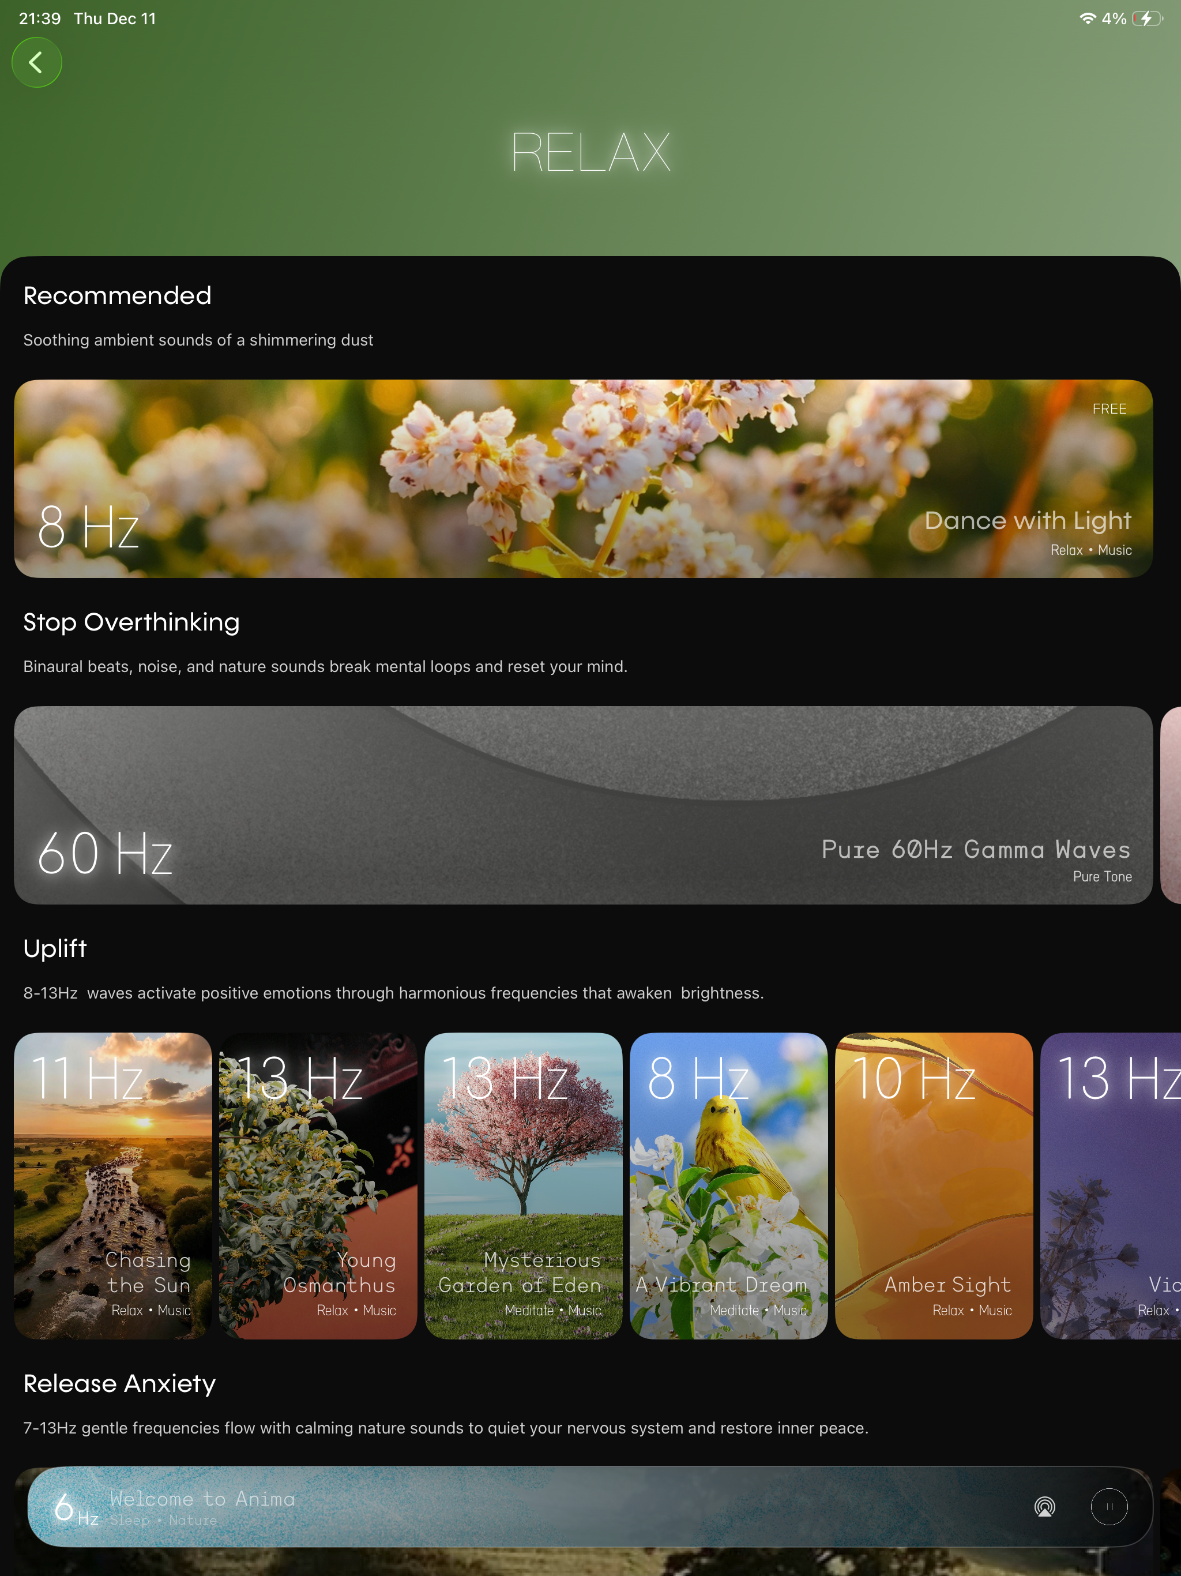This screenshot has height=1576, width=1181.
Task: Tap the RELAX page title
Action: 590,152
